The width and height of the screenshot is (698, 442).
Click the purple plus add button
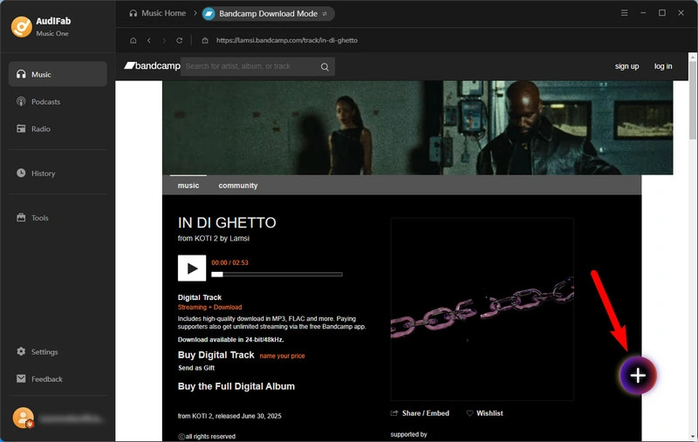pyautogui.click(x=638, y=375)
